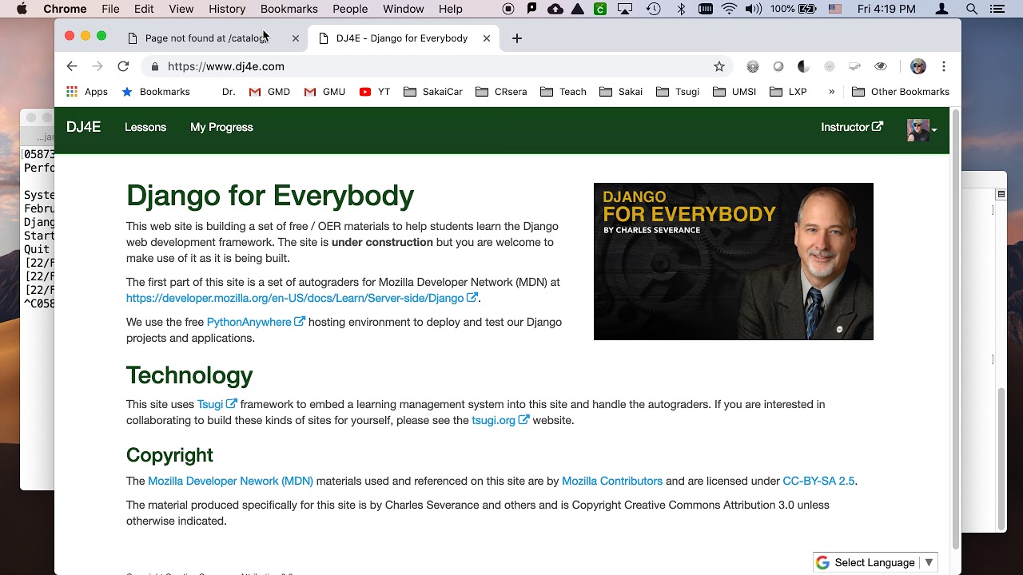Open the volume speaker menu bar icon
Screen dimensions: 1023x575
click(753, 9)
